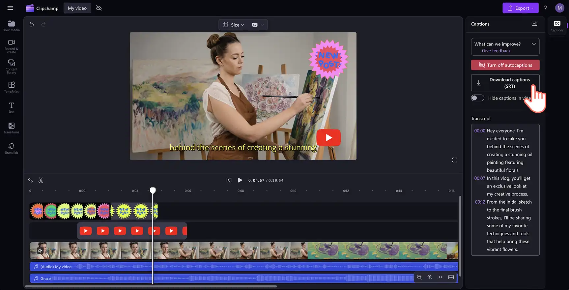This screenshot has height=290, width=569.
Task: Expand the Size dropdown
Action: pyautogui.click(x=234, y=25)
